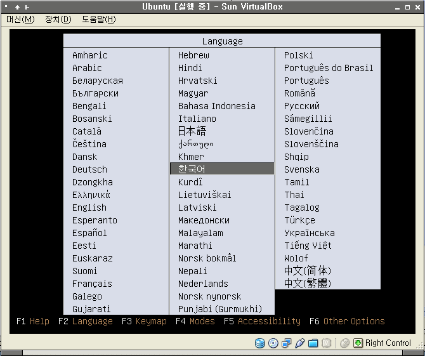Select Español language
This screenshot has width=425, height=356.
(x=89, y=233)
